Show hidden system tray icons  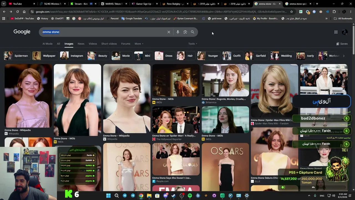pos(309,196)
